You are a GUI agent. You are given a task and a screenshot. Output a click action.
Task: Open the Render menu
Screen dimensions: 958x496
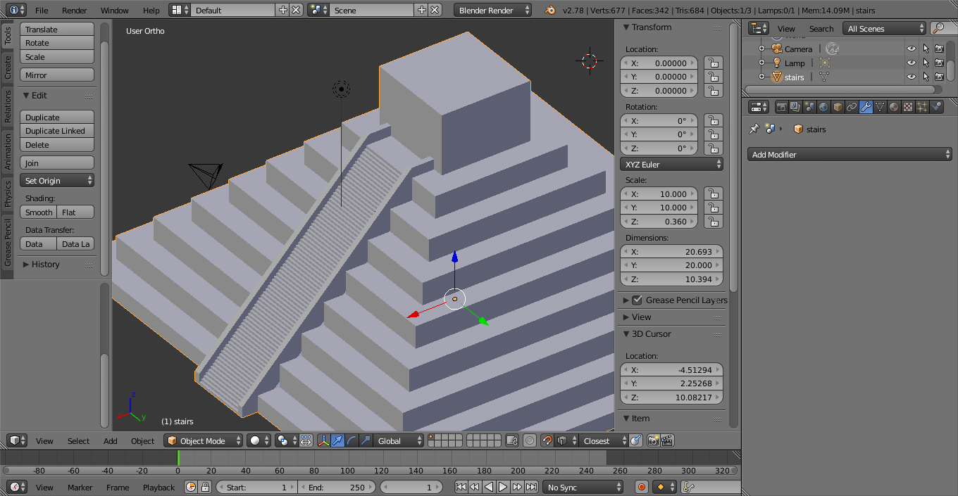click(x=74, y=11)
